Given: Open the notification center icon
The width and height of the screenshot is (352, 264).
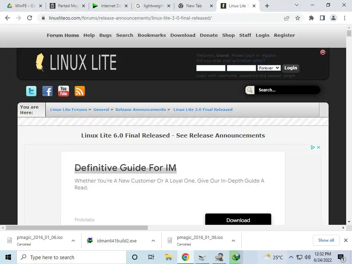Looking at the screenshot, I should coord(341,257).
